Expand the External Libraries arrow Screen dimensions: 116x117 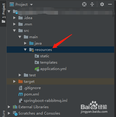pos(9,107)
